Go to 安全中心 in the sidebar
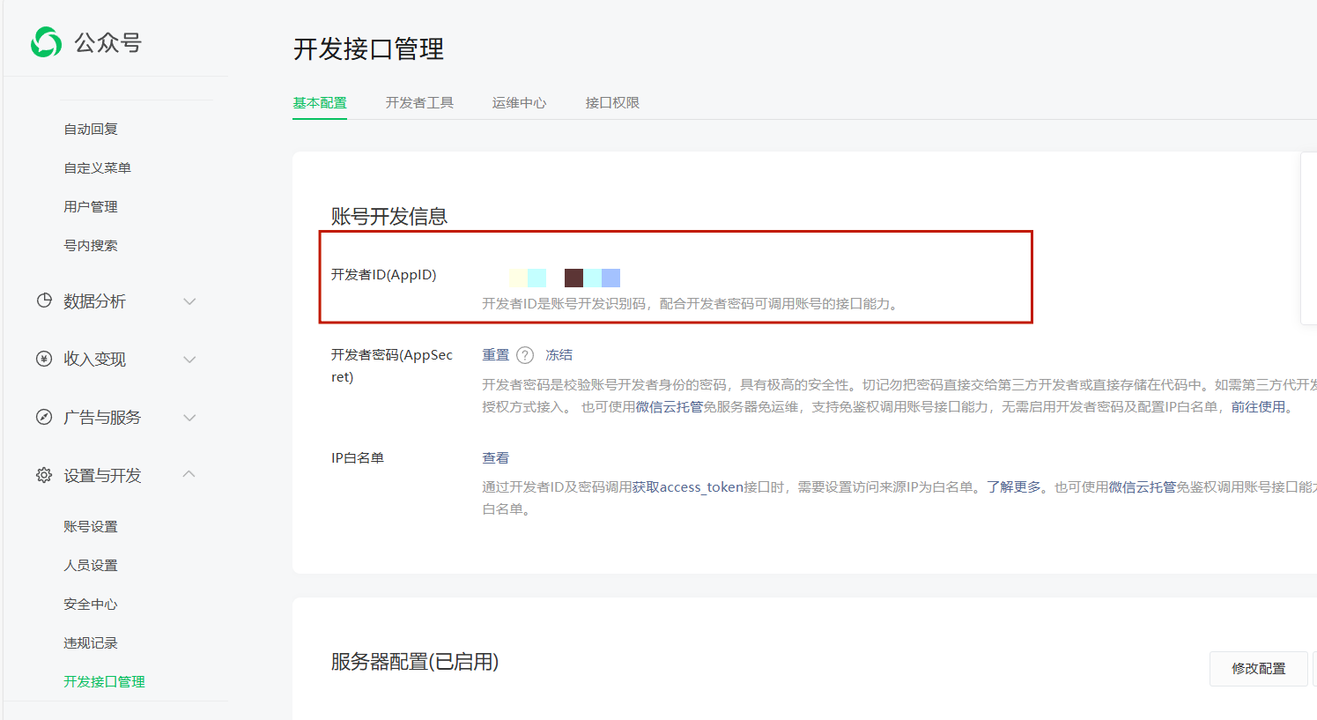The width and height of the screenshot is (1317, 720). [x=90, y=605]
